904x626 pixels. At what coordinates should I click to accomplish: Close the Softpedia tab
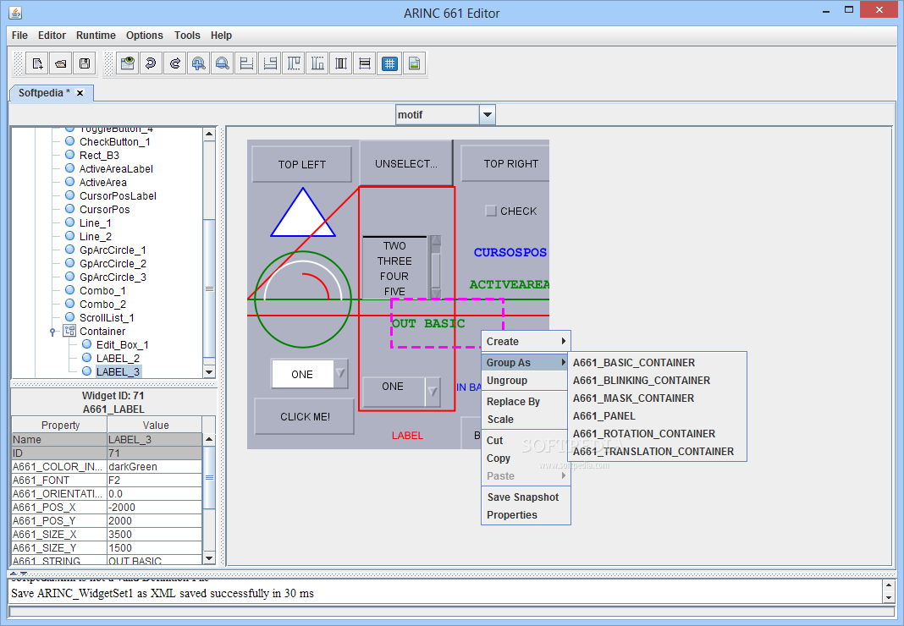pyautogui.click(x=80, y=93)
